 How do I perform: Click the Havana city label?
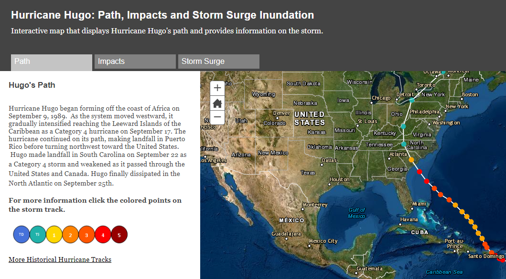point(409,219)
